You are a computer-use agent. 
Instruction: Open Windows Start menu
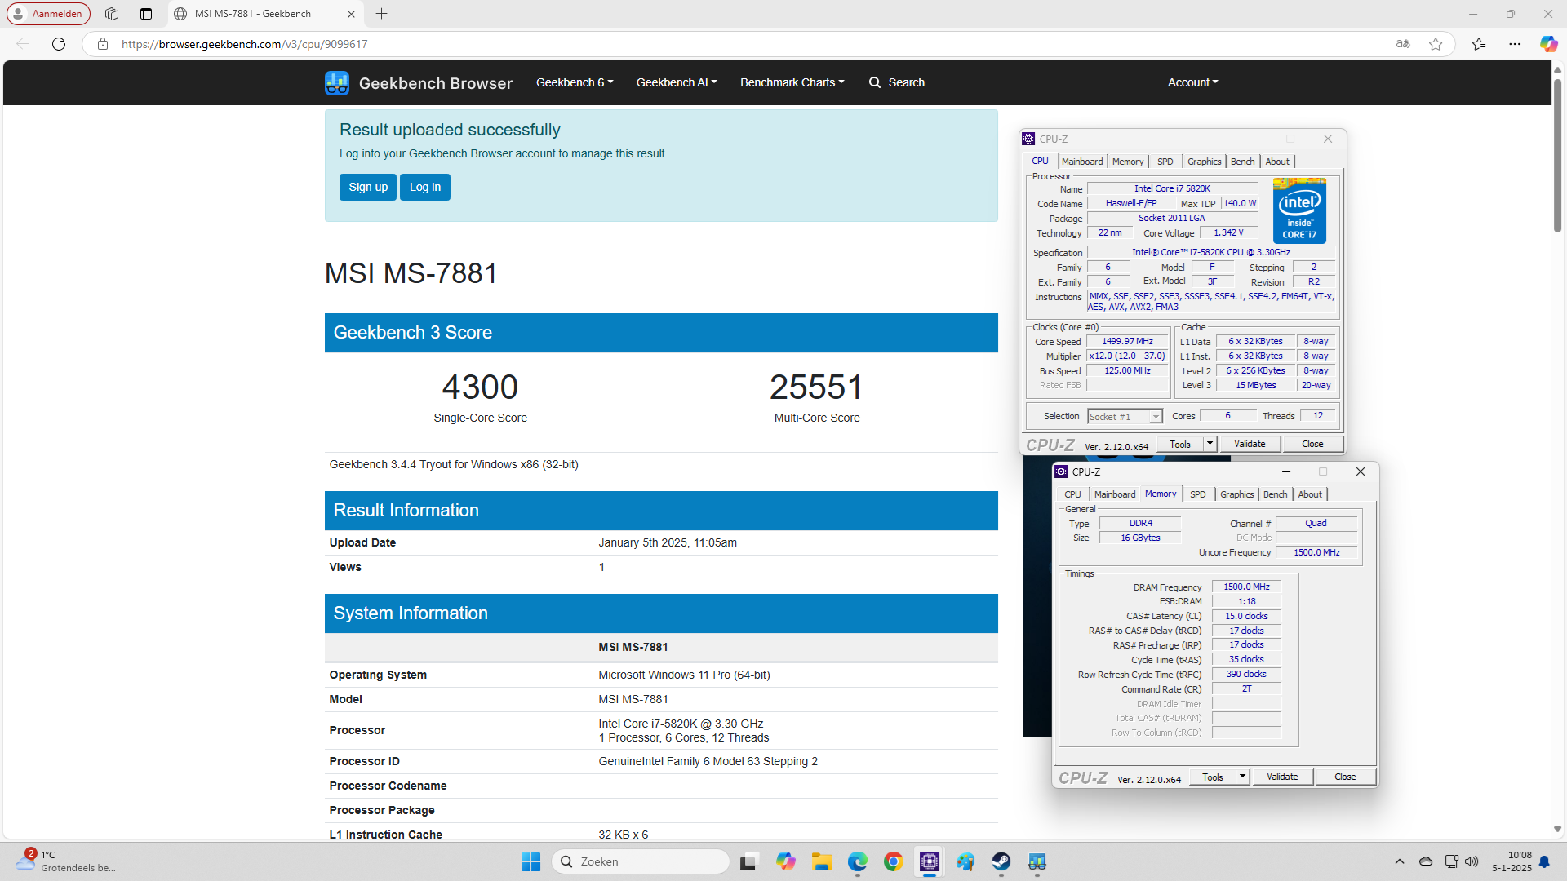[x=530, y=861]
